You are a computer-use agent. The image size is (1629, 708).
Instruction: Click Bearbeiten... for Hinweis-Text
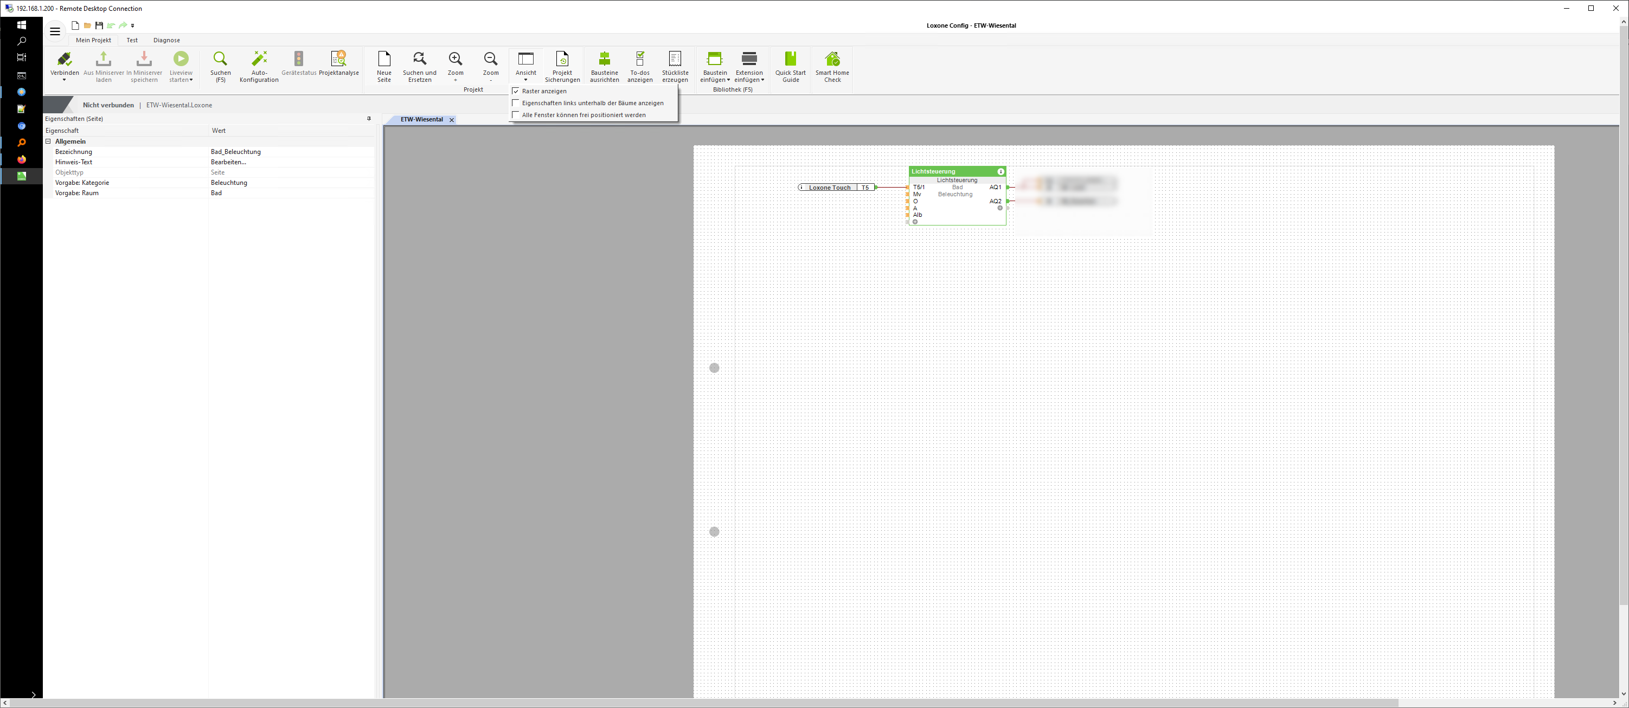228,163
